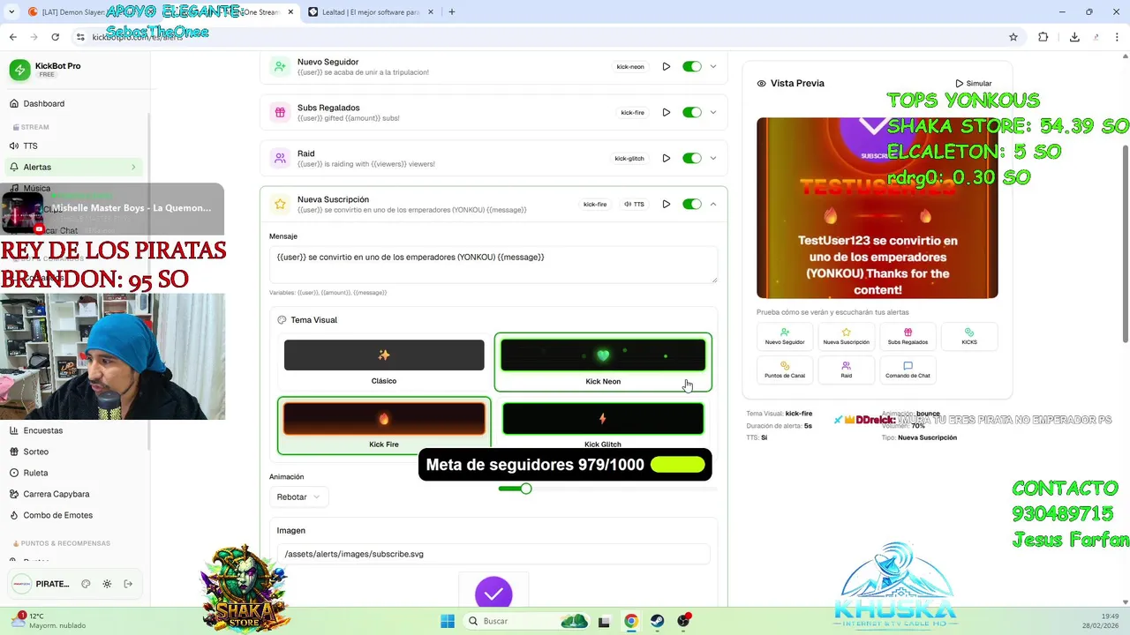1130x635 pixels.
Task: Test the Raid preview button
Action: coord(846,370)
